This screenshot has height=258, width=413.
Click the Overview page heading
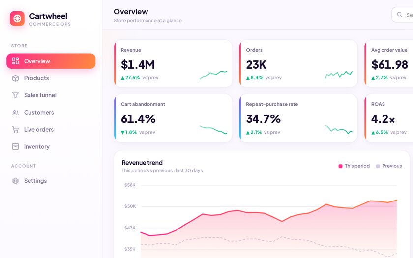[131, 12]
